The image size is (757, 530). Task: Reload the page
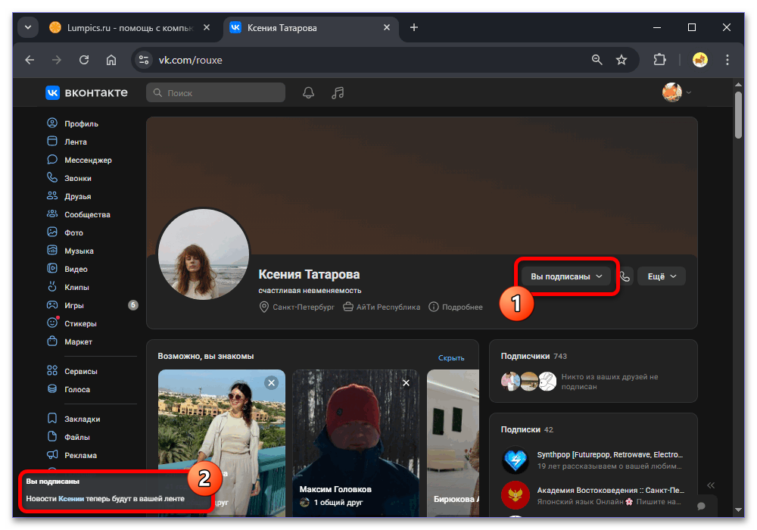(84, 60)
